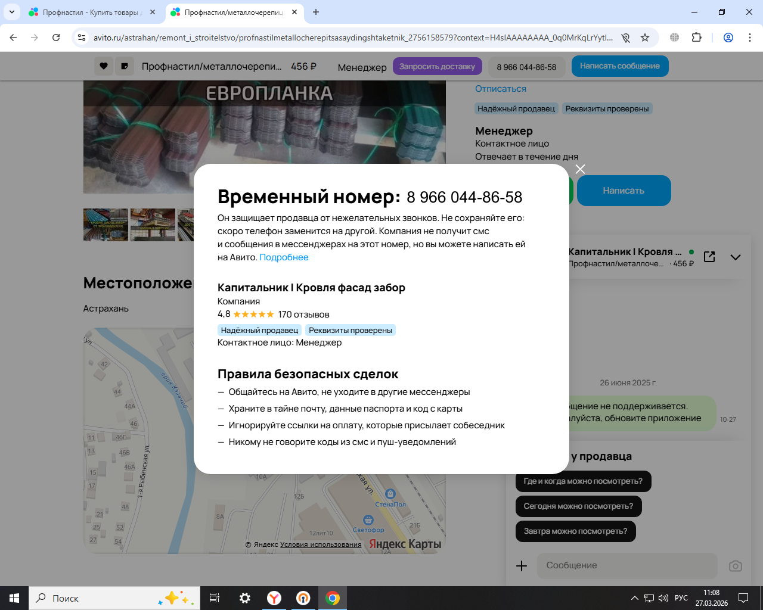Open the volume icon in tray

pyautogui.click(x=663, y=598)
